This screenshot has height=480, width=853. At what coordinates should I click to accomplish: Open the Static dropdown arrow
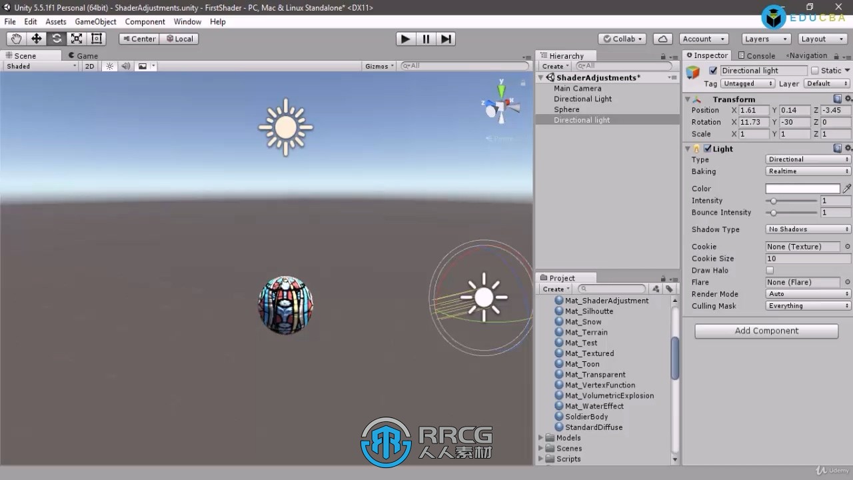tap(847, 71)
